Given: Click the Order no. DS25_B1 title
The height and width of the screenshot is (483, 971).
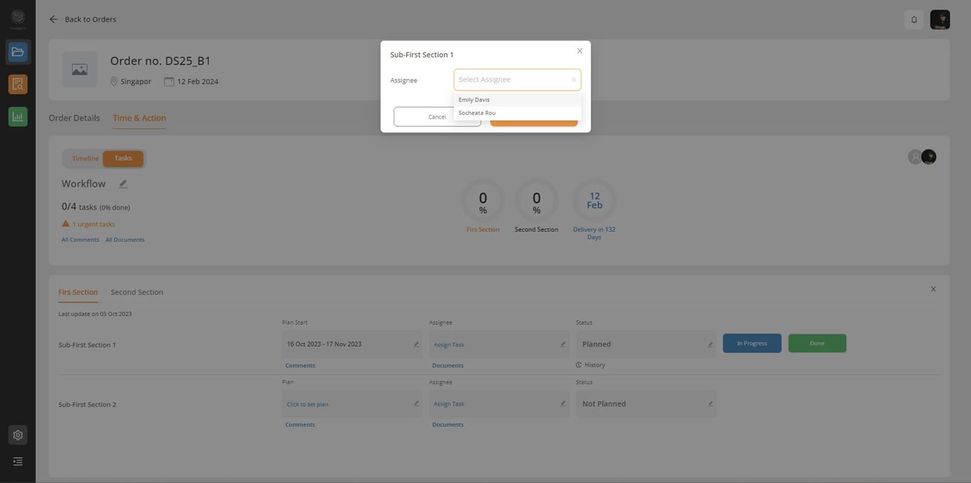Looking at the screenshot, I should (x=161, y=61).
